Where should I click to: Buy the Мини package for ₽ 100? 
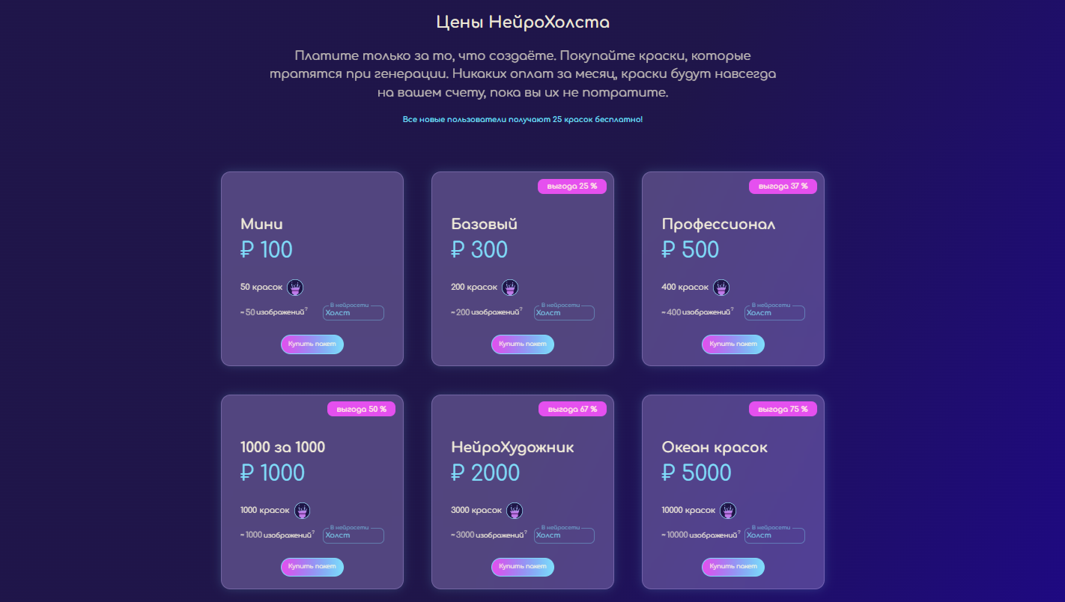click(x=312, y=344)
